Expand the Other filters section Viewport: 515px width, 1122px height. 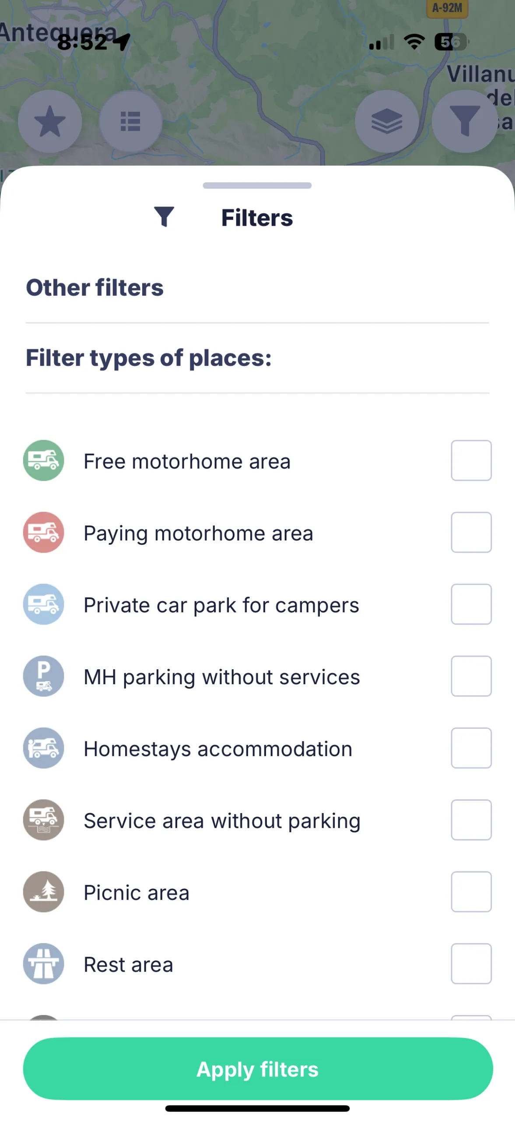coord(95,288)
